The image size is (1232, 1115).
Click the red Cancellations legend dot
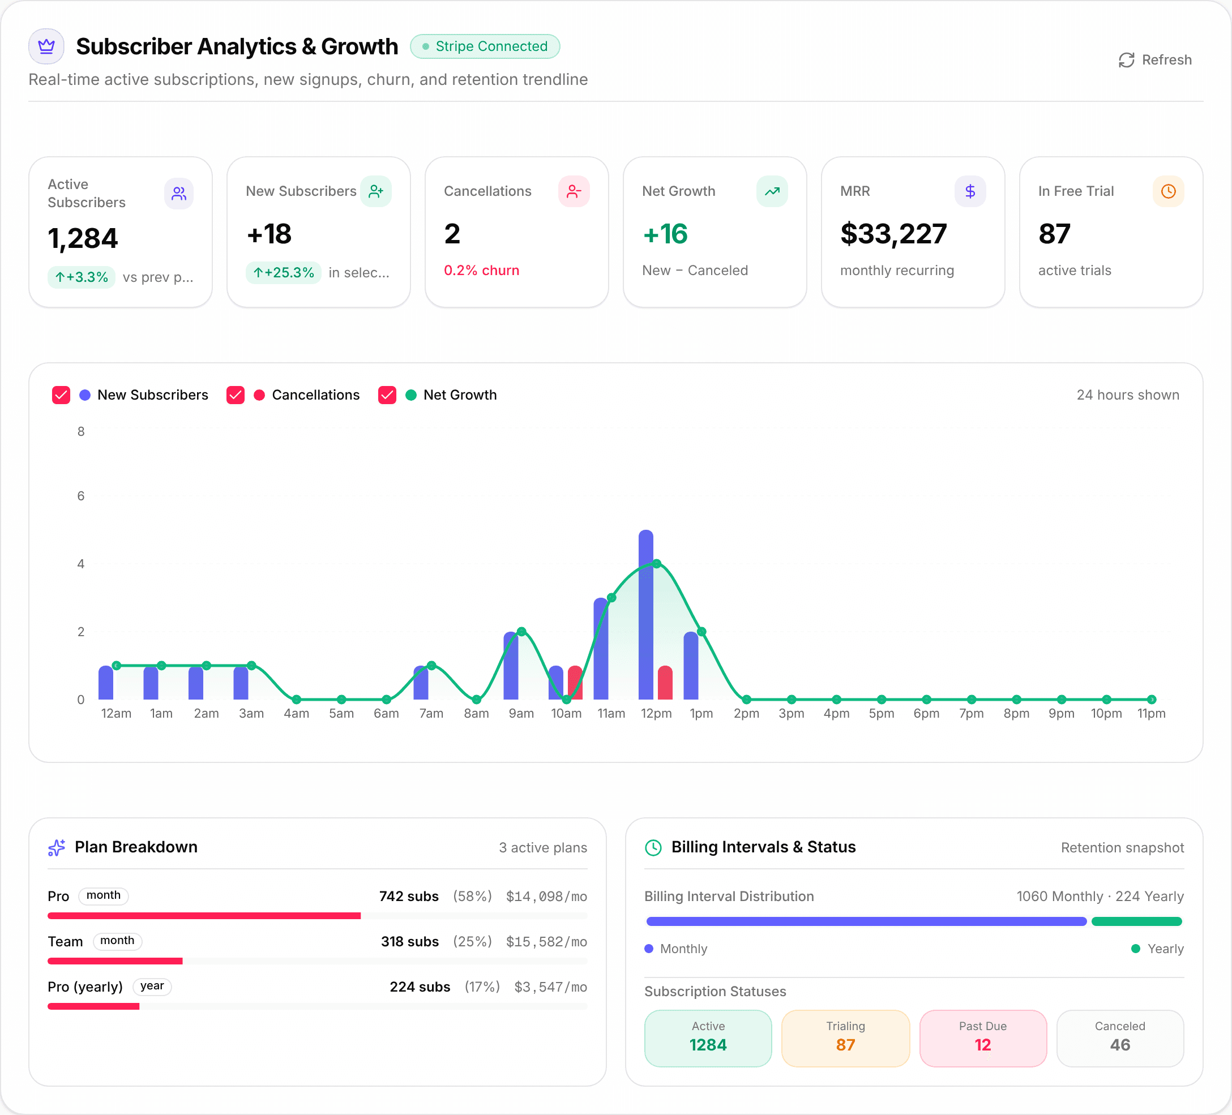point(259,395)
